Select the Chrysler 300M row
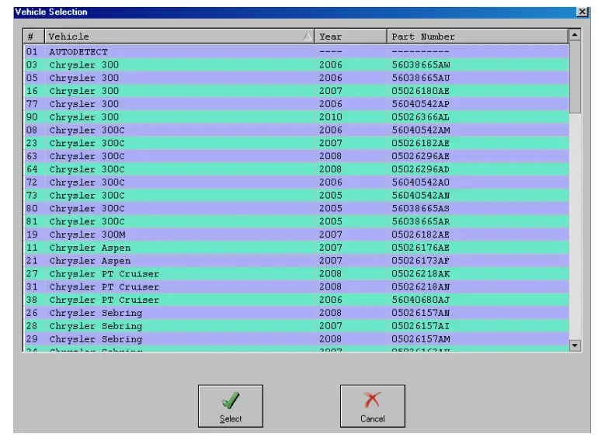 (296, 234)
